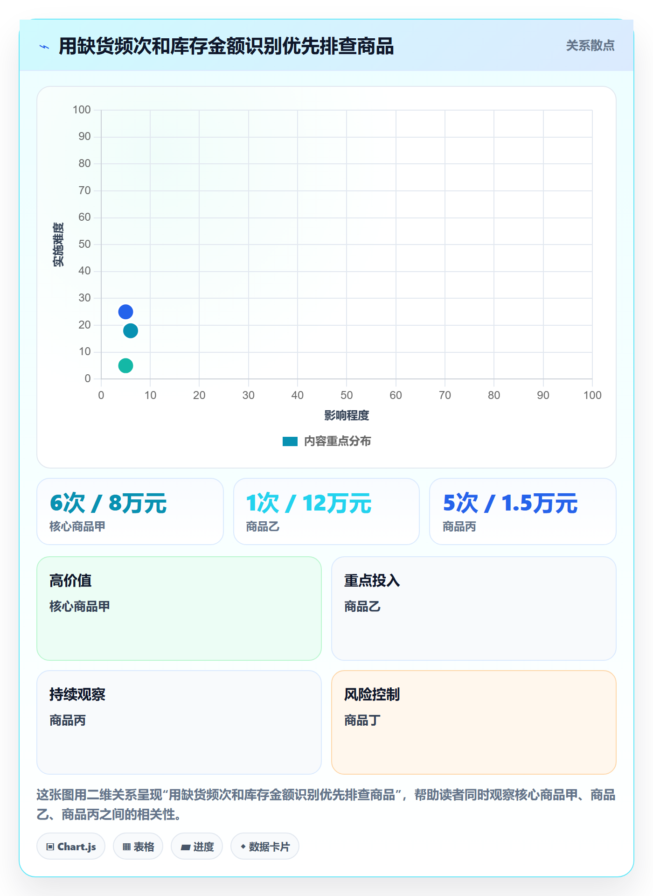Viewport: 653px width, 896px height.
Task: Click the 实施难度 y-axis title
Action: click(x=58, y=244)
